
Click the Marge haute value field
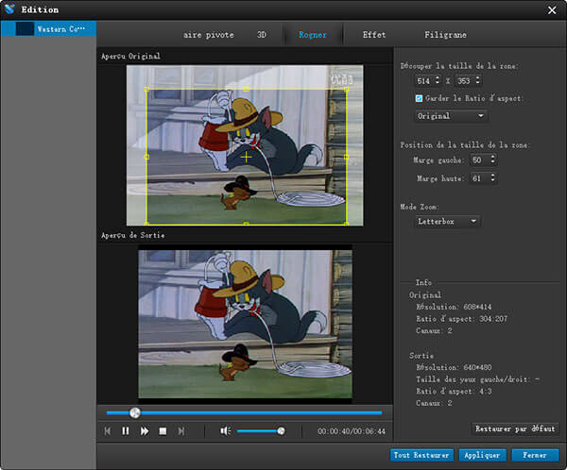pos(479,178)
